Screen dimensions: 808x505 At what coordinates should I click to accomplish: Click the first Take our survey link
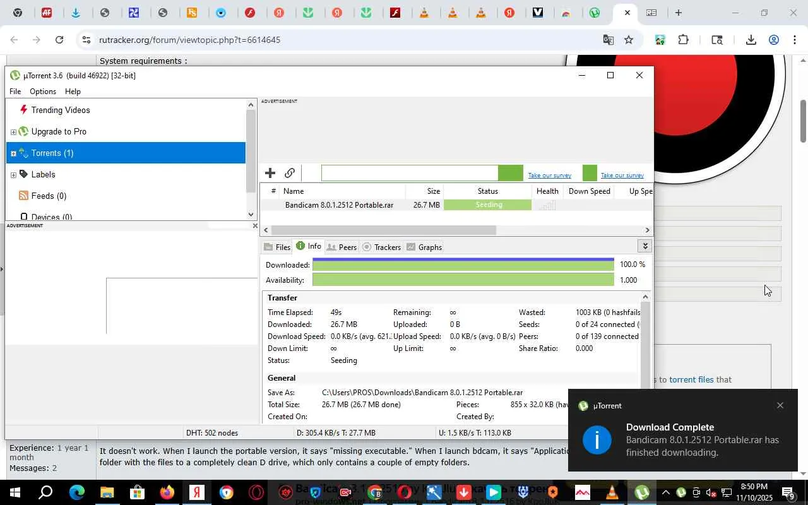[x=549, y=175]
